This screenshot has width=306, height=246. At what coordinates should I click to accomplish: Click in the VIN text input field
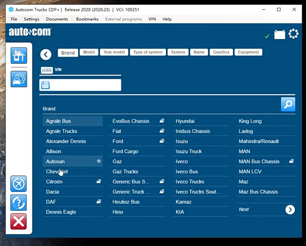click(80, 85)
